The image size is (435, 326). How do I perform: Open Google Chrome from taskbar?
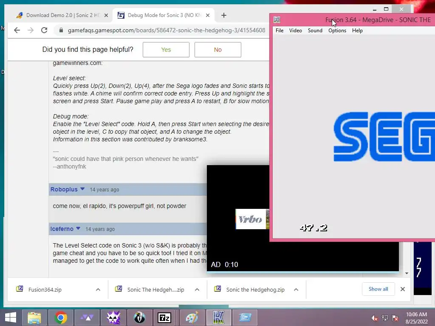click(x=61, y=318)
